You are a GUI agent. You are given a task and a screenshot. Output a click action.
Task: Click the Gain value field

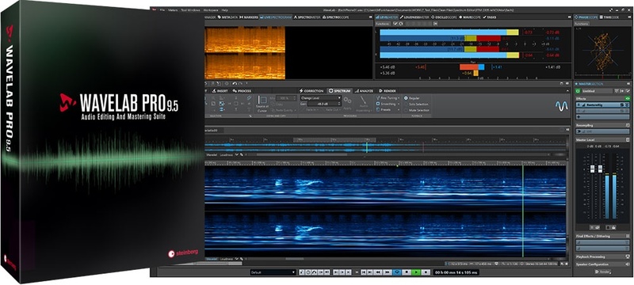point(325,104)
